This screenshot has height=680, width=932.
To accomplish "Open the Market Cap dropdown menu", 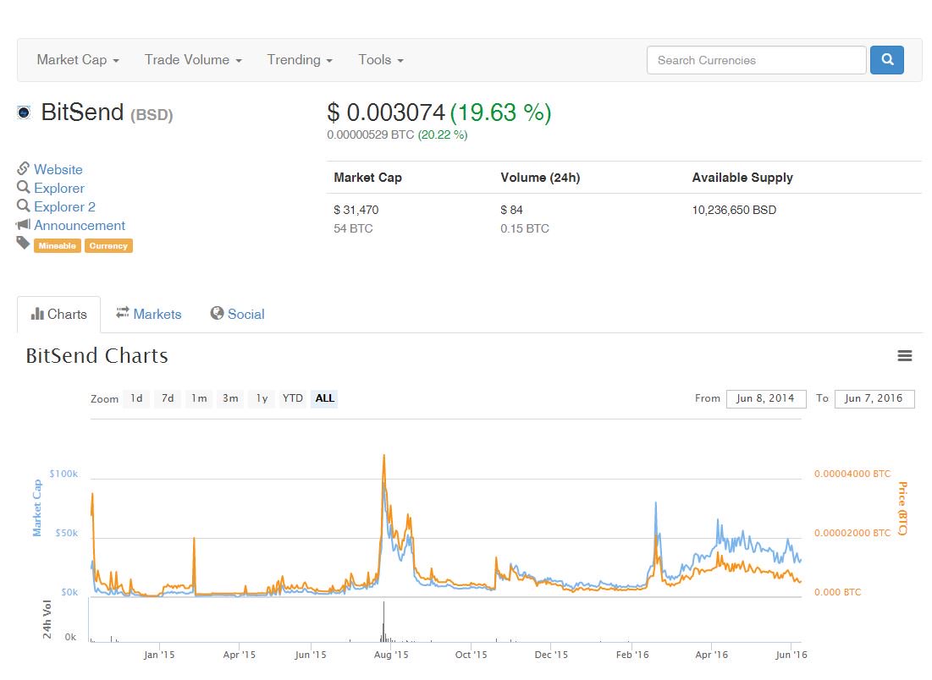I will click(x=78, y=60).
